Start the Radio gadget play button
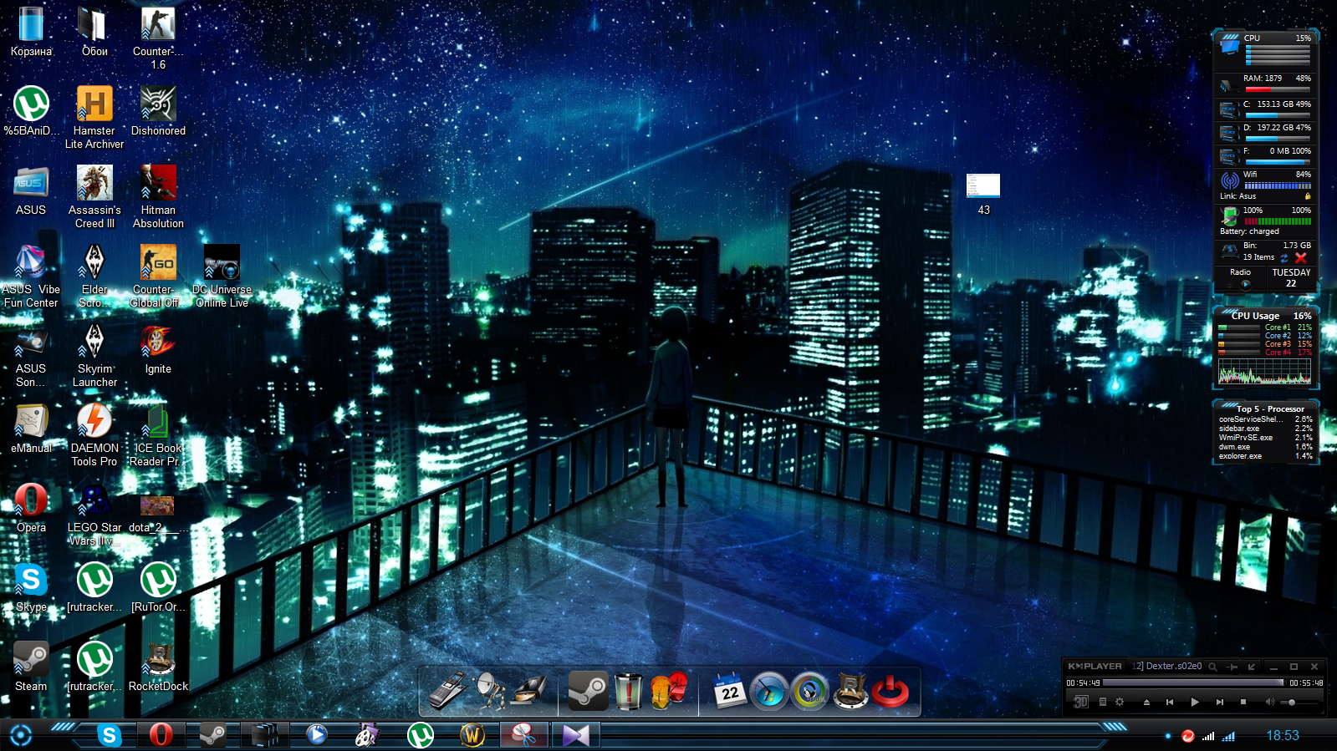Screen dimensions: 1337x751 (1245, 284)
